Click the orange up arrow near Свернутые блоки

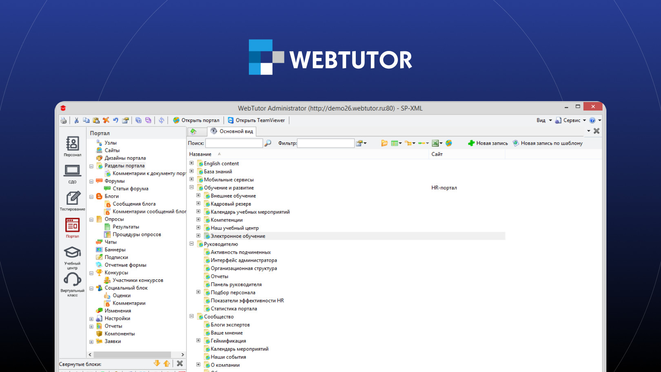166,363
